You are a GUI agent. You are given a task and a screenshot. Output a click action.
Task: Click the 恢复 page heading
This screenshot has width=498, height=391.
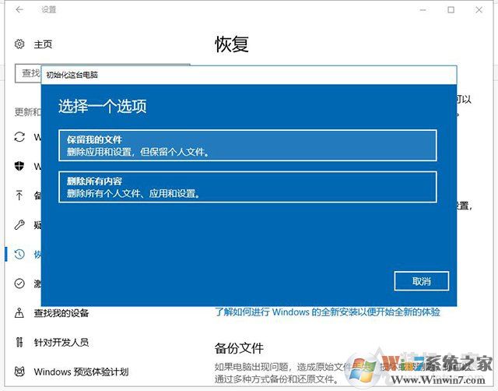pos(232,44)
